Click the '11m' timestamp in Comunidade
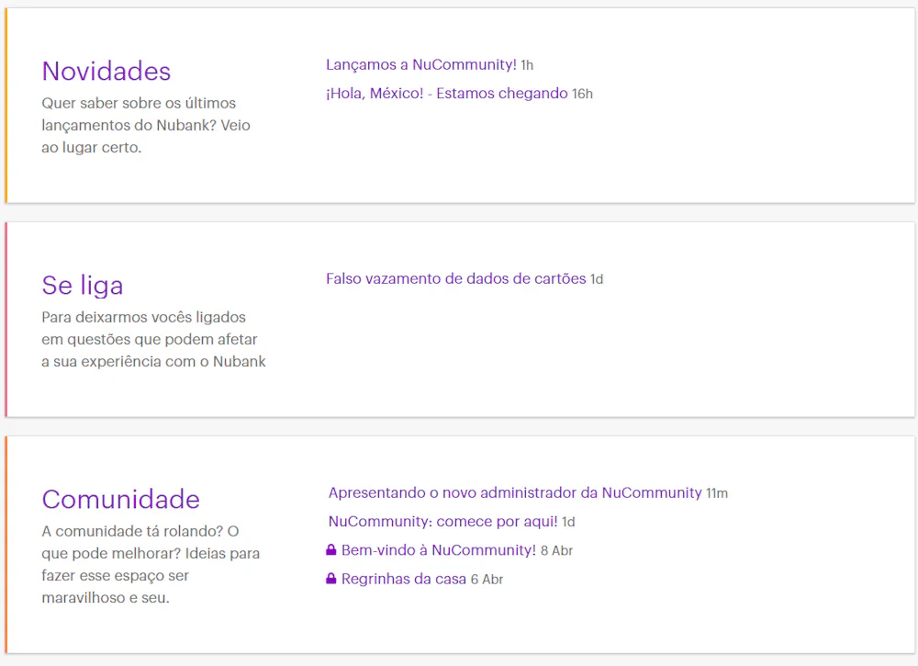This screenshot has width=918, height=666. [717, 493]
